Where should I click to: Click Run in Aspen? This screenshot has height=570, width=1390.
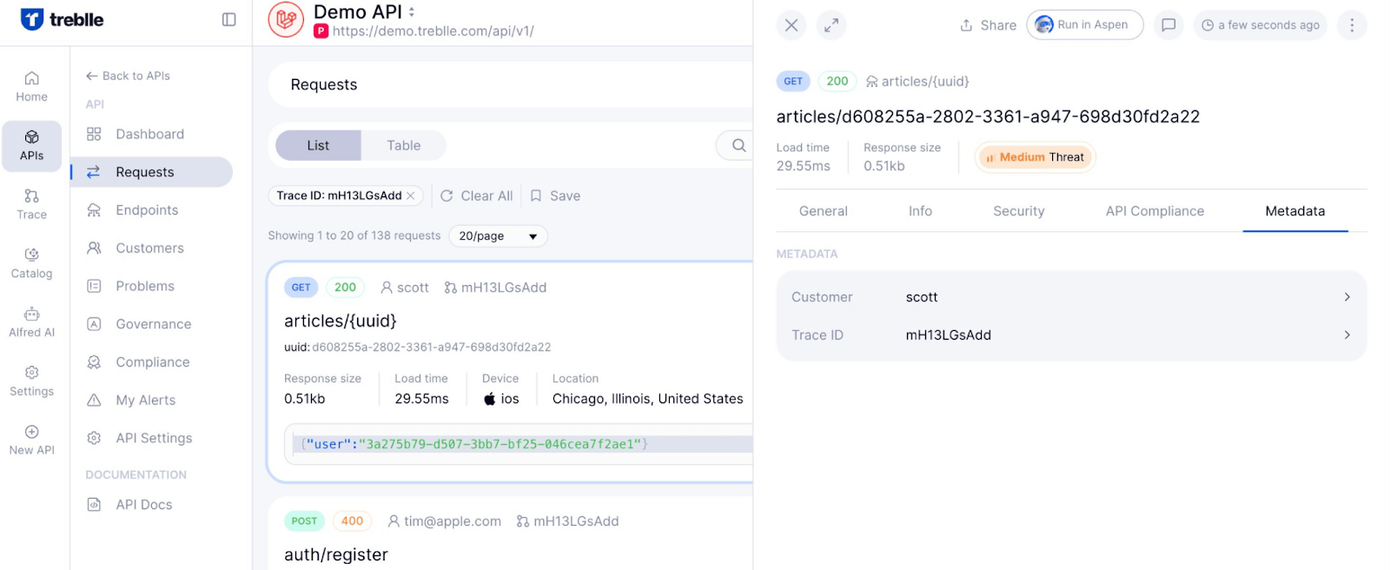pyautogui.click(x=1084, y=25)
